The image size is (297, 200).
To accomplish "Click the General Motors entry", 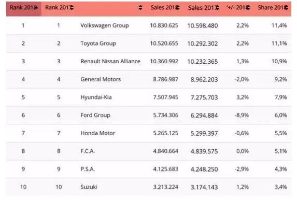I will point(101,79).
